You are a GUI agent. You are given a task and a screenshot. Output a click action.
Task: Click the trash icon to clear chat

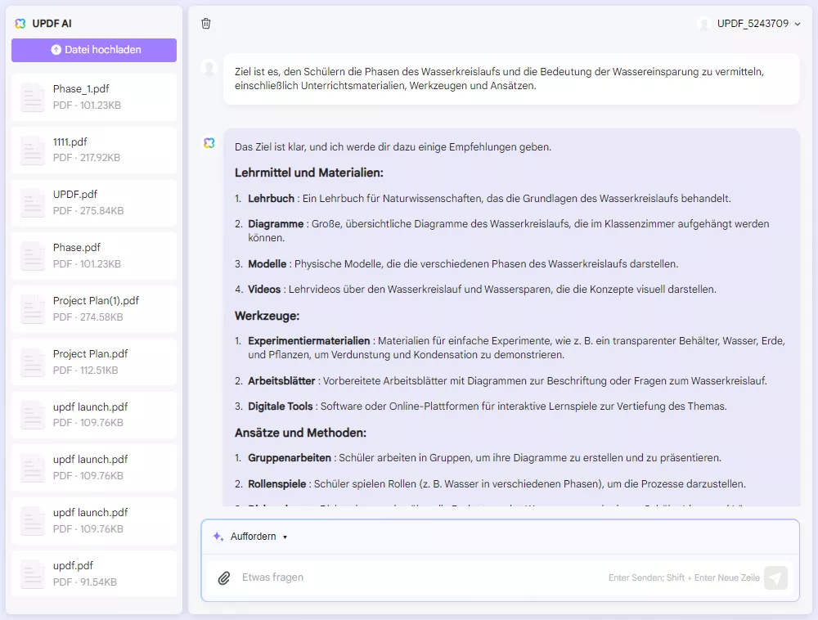(206, 24)
